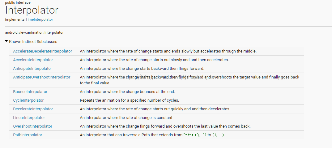Click the 'public interface' label
The height and width of the screenshot is (148, 332).
point(18,2)
